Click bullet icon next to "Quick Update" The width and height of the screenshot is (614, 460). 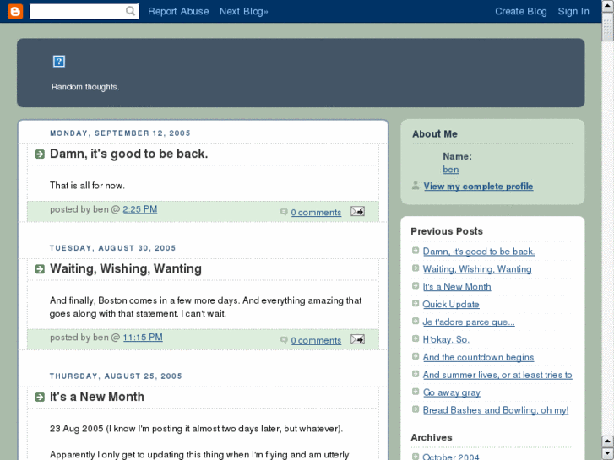click(x=416, y=303)
